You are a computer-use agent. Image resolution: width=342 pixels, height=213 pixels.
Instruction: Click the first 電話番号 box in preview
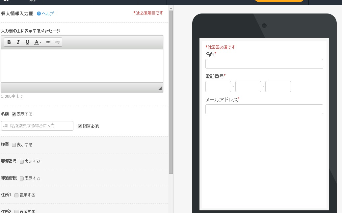point(218,87)
